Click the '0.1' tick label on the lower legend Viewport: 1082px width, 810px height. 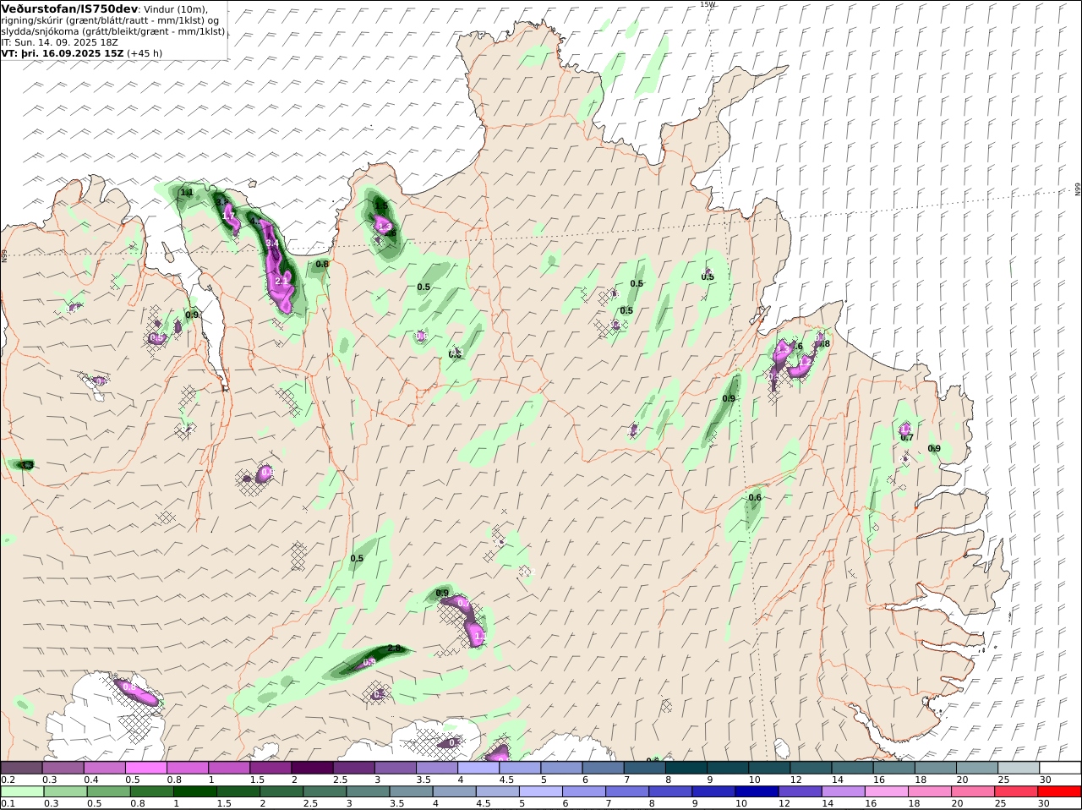[8, 804]
